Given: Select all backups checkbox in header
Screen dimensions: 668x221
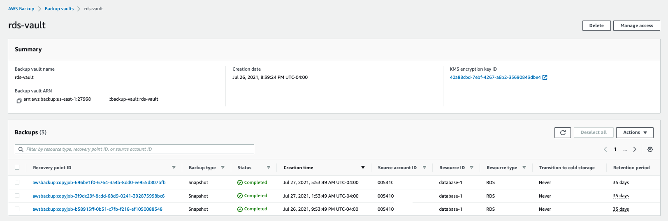Looking at the screenshot, I should [x=17, y=167].
